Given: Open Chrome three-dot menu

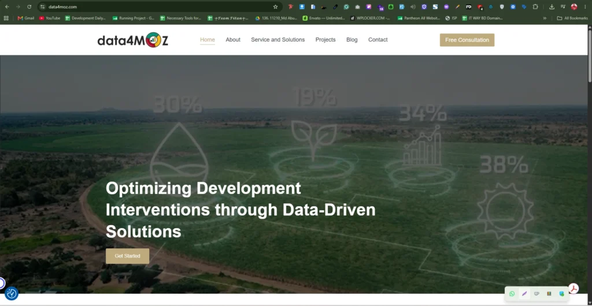Looking at the screenshot, I should coord(585,7).
